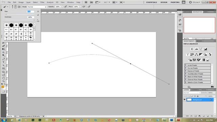
Task: Switch to the Channels tab
Action: point(195,90)
